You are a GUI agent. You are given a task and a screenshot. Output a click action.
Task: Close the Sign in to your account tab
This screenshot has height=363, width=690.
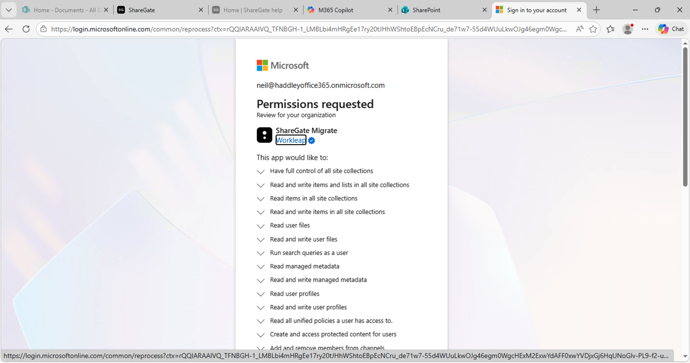(579, 10)
